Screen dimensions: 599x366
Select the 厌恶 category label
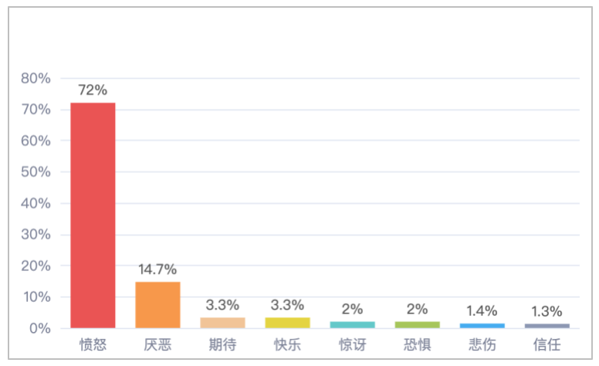(x=157, y=344)
